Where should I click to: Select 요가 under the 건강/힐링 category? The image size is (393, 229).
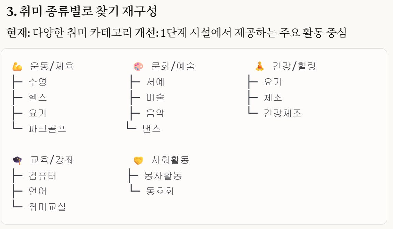click(x=273, y=82)
